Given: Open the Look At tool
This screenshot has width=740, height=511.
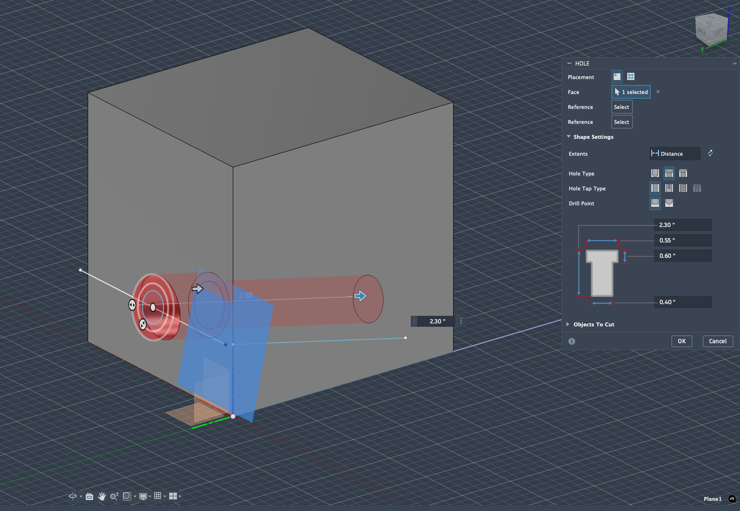Looking at the screenshot, I should pyautogui.click(x=89, y=496).
